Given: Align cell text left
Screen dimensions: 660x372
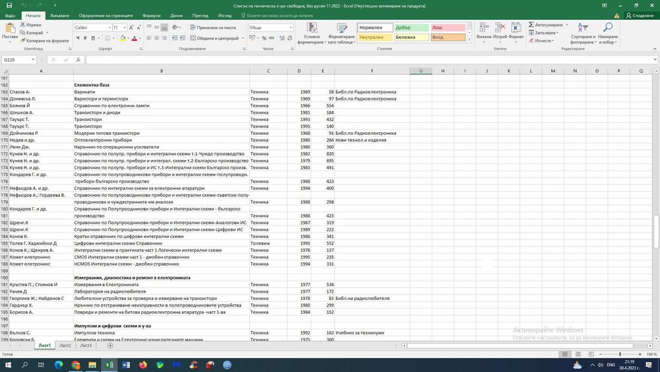Looking at the screenshot, I should pyautogui.click(x=149, y=38).
